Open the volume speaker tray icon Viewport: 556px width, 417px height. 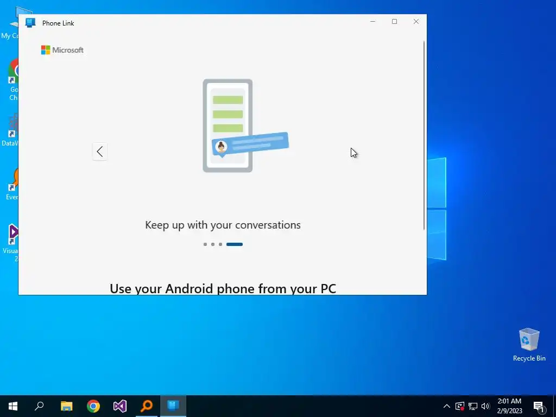tap(485, 406)
